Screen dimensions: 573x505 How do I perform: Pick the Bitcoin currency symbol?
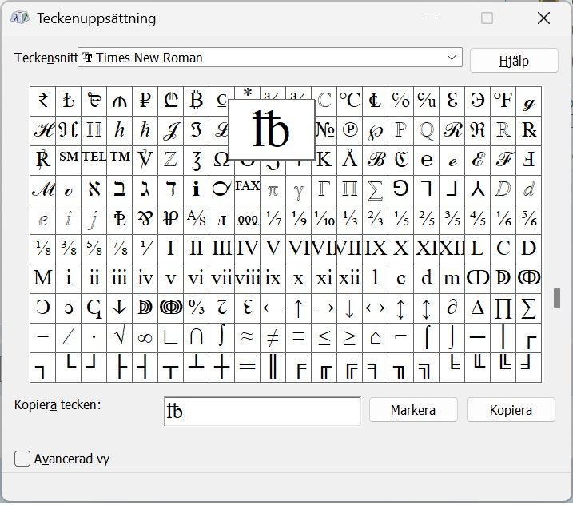click(197, 101)
